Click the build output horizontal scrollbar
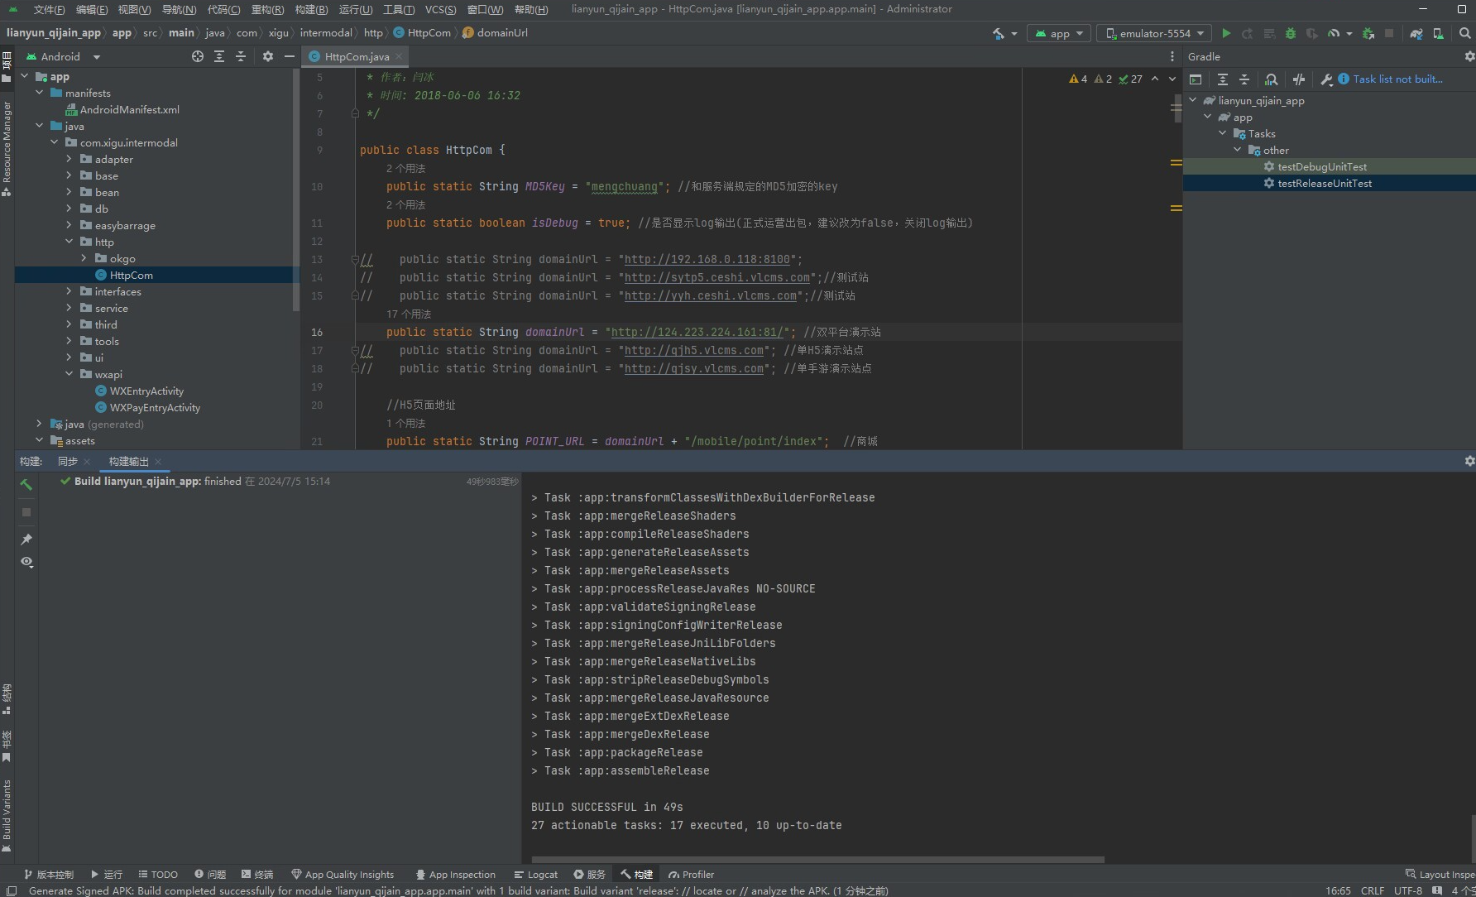 point(817,860)
